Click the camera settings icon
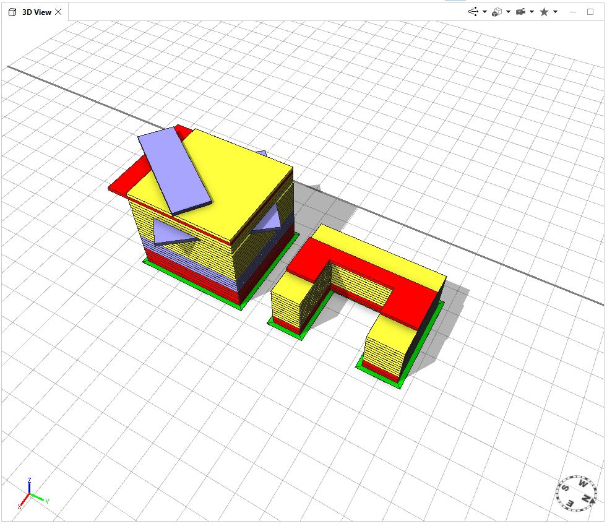The width and height of the screenshot is (607, 526). [x=520, y=12]
